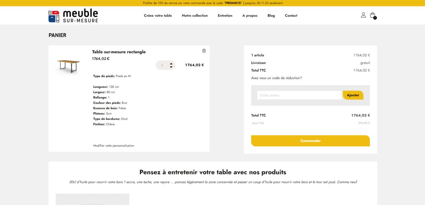Click the yellow Commander button
Screen dimensions: 425x205
[310, 141]
